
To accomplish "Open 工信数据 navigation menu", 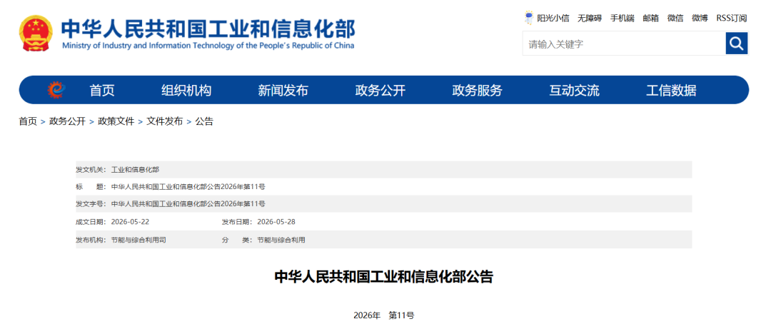I will 671,91.
